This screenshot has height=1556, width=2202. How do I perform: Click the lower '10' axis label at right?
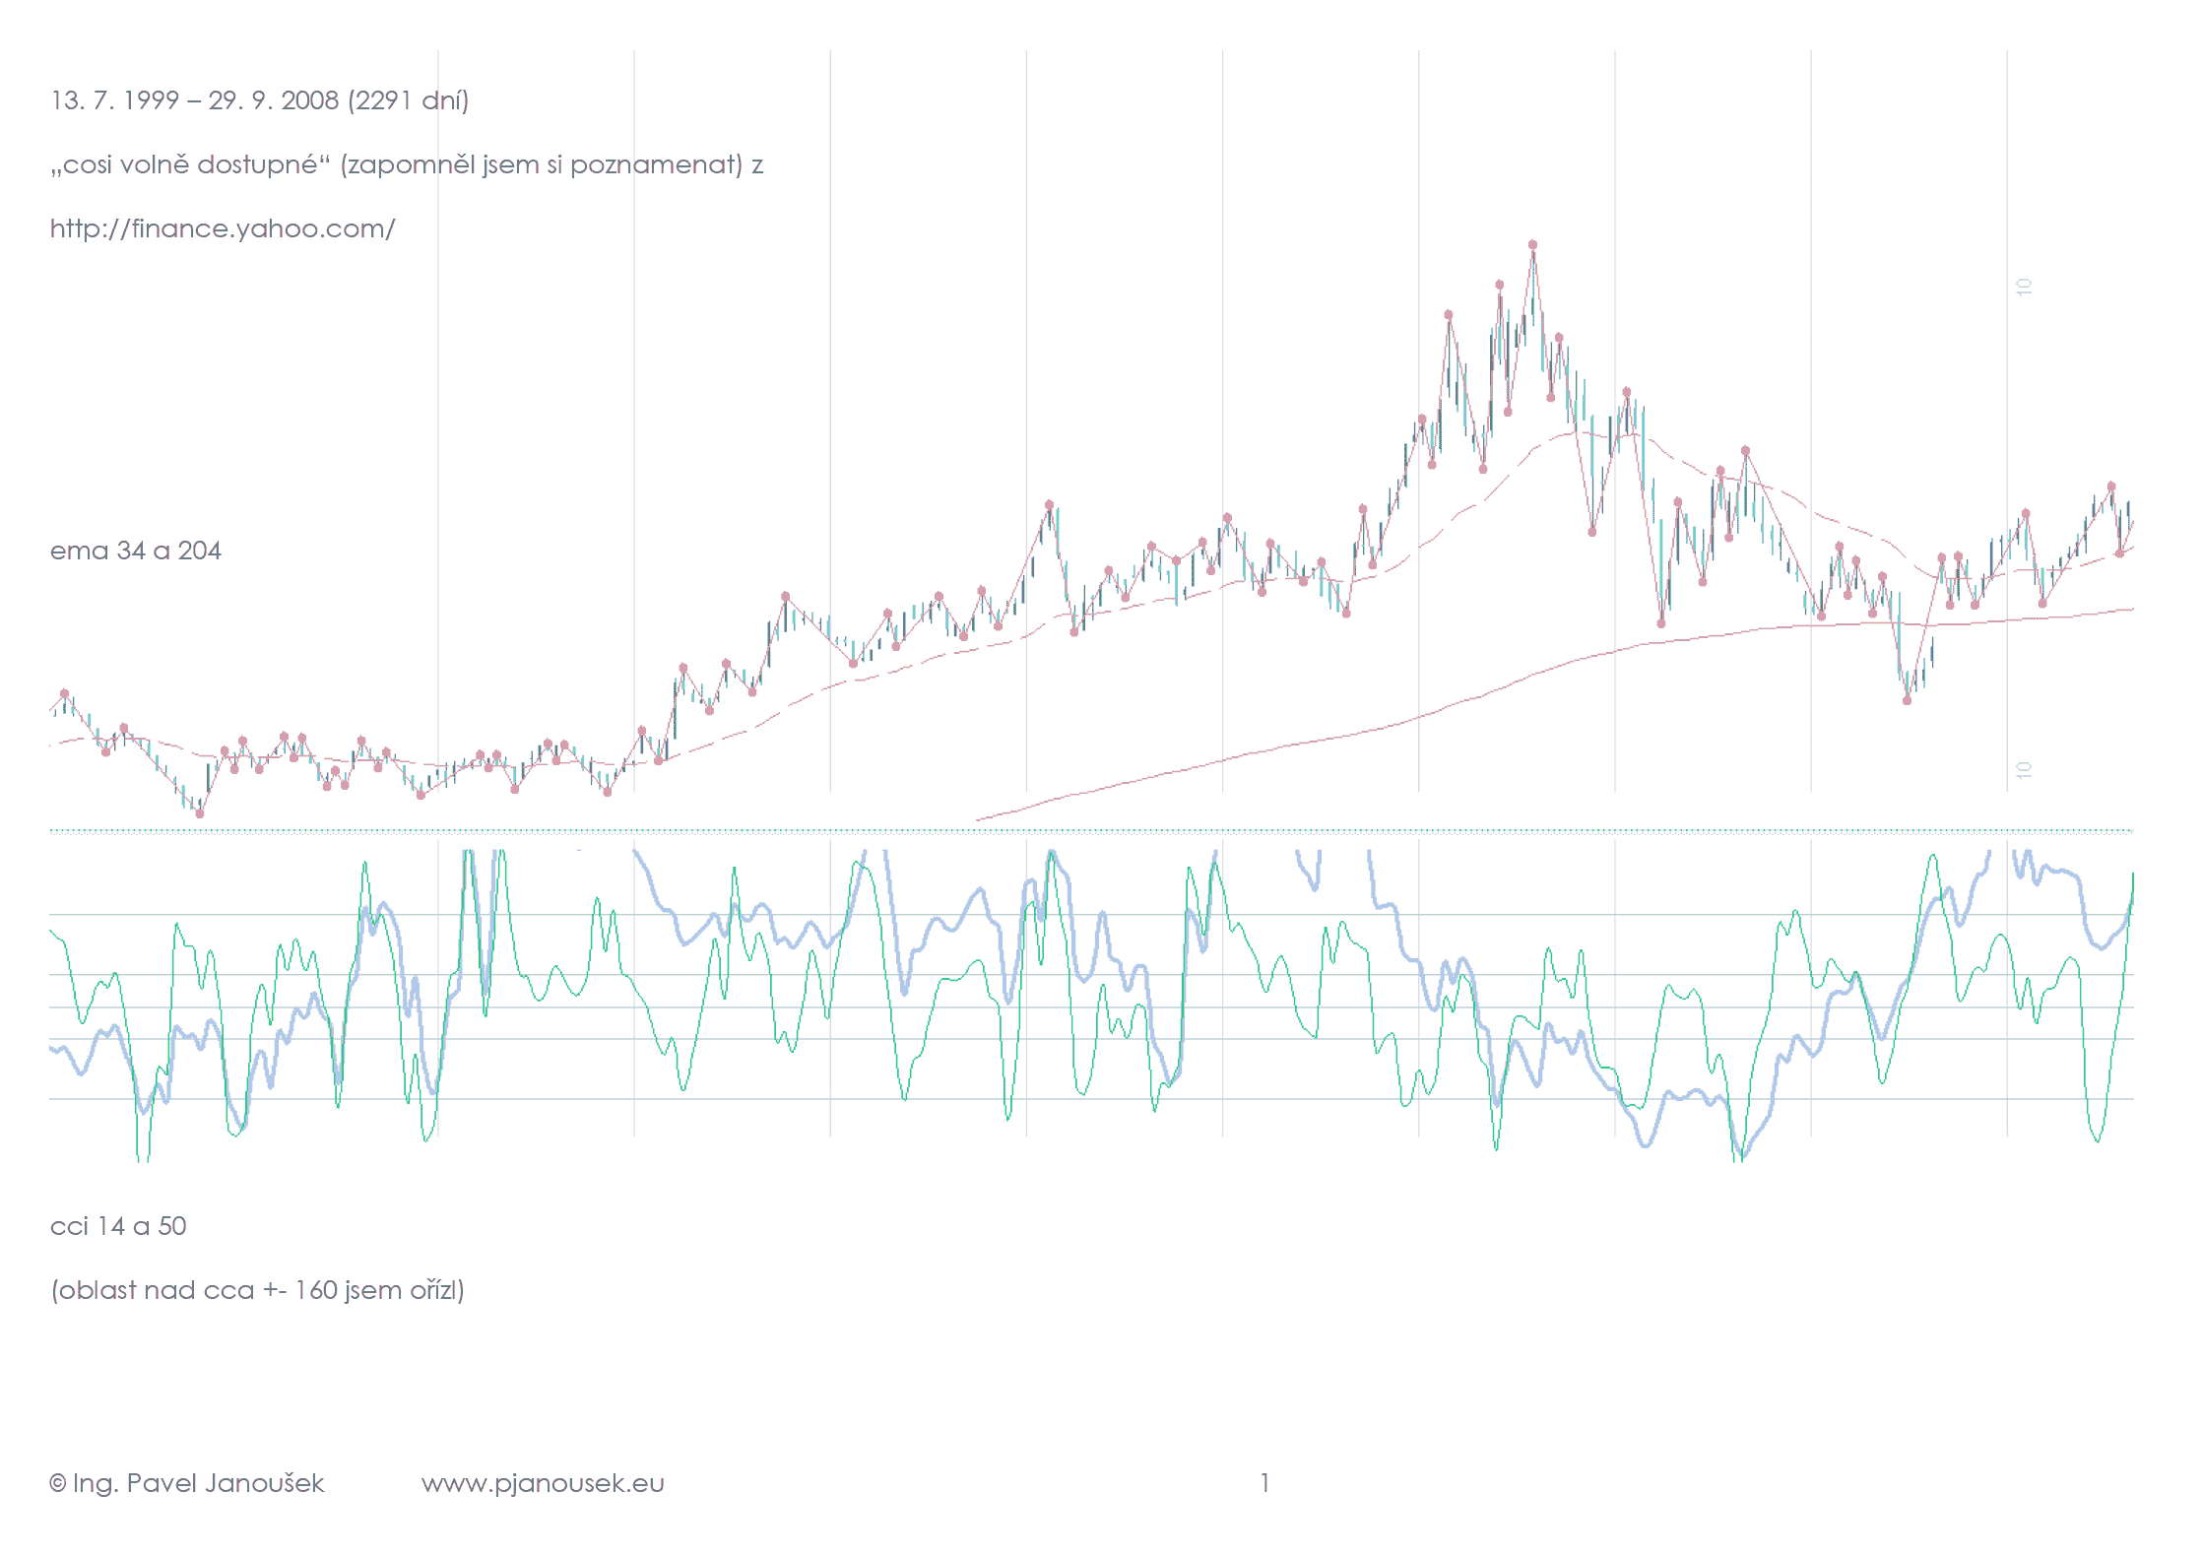tap(2024, 770)
